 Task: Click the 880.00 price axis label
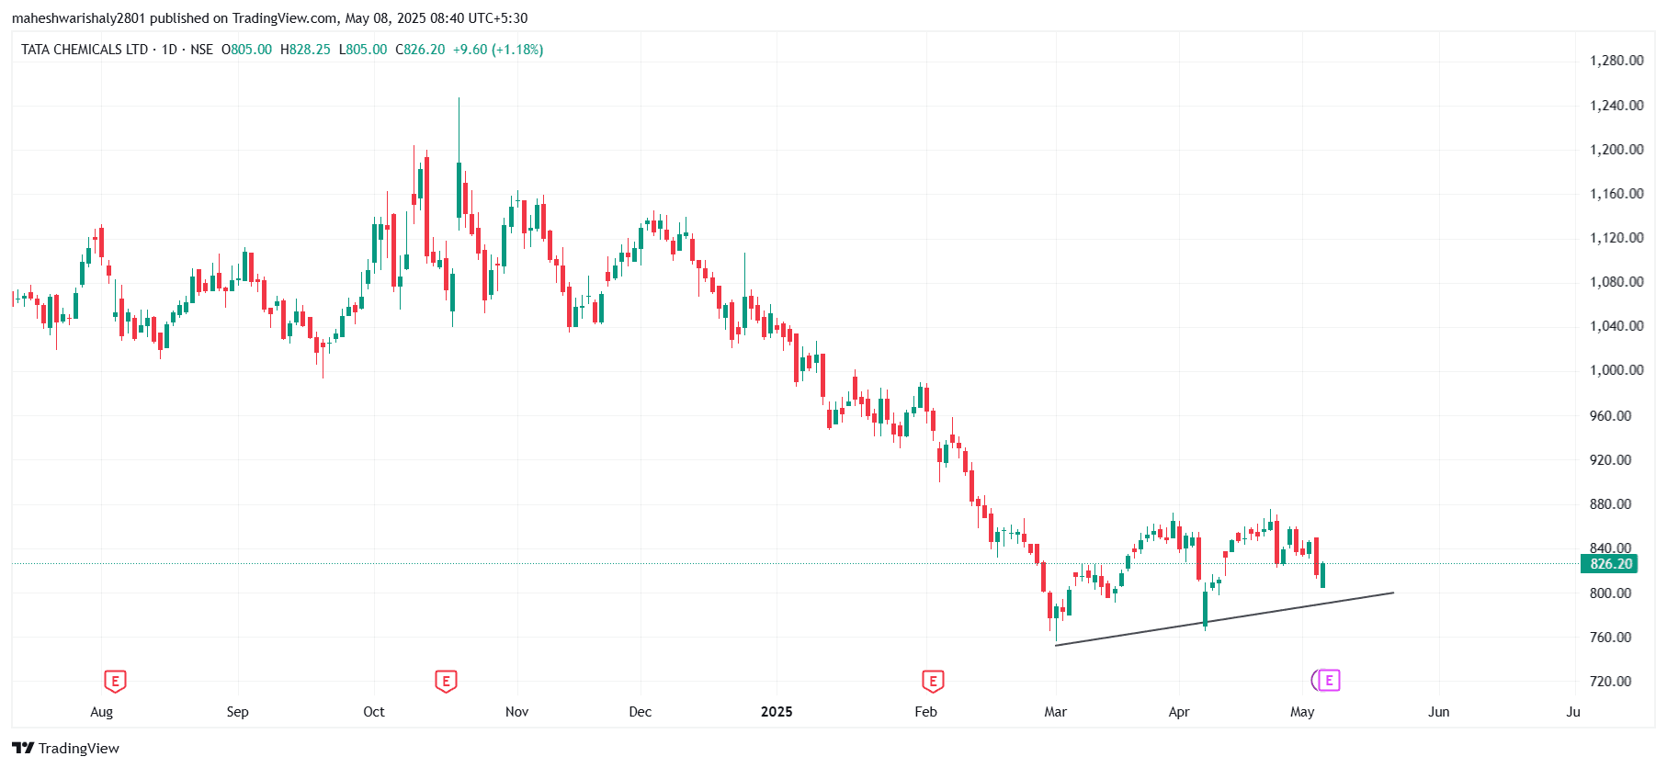coord(1611,504)
